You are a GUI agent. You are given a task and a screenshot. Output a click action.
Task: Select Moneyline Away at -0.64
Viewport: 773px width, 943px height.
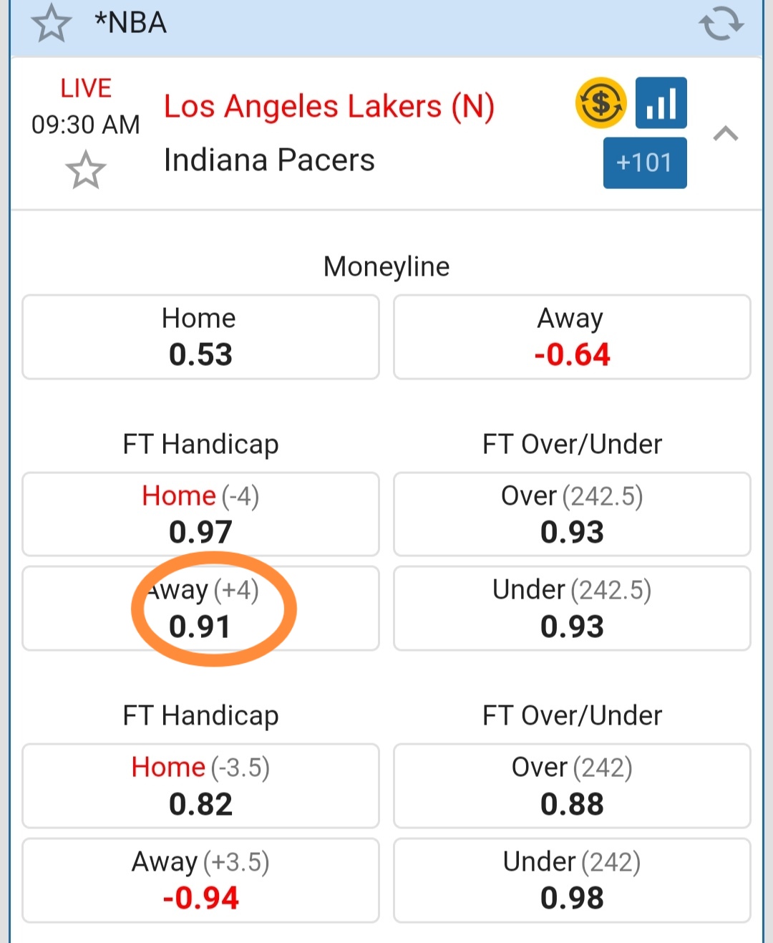point(572,337)
